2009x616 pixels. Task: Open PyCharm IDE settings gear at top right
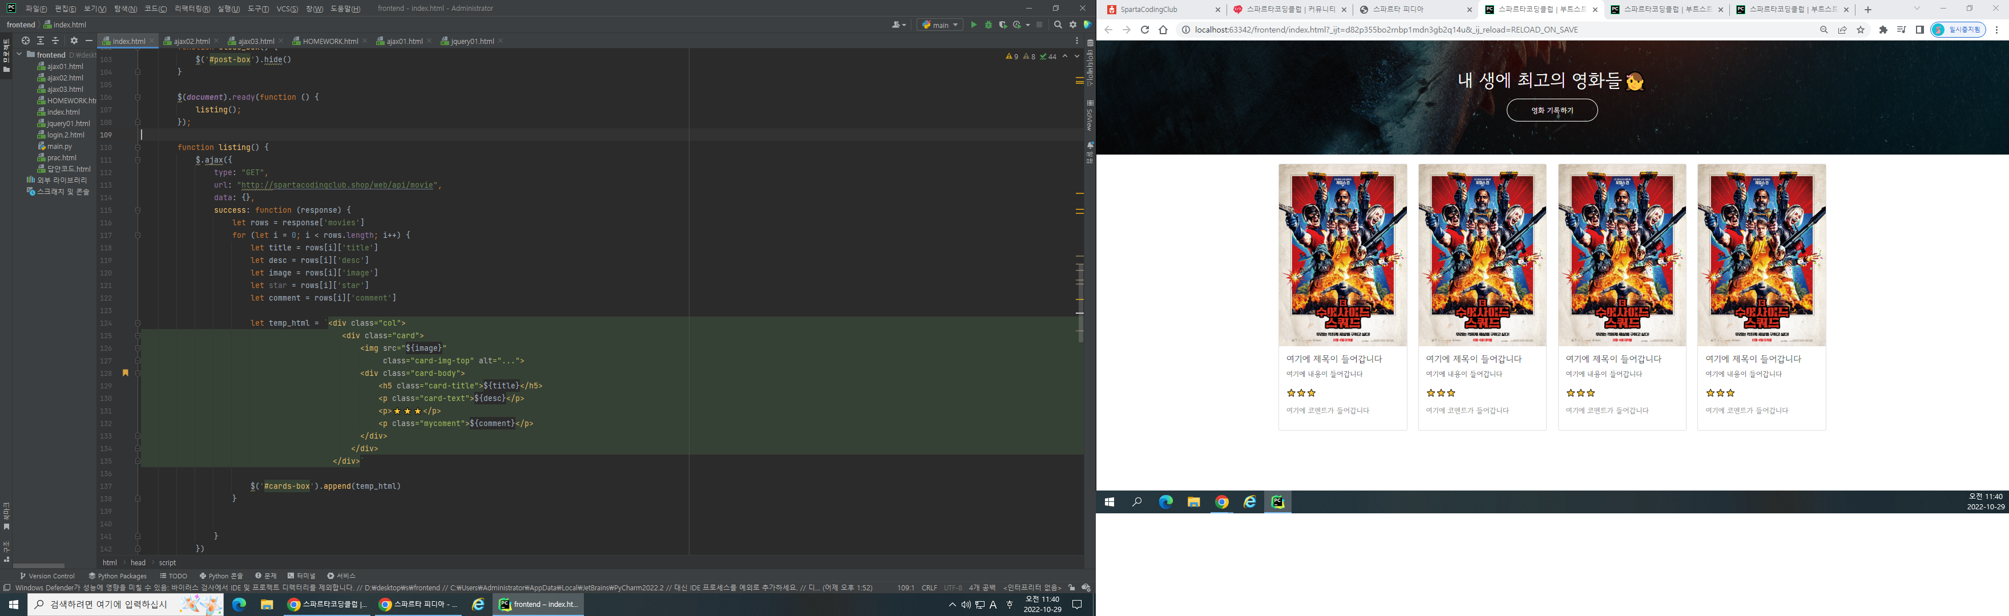click(1073, 25)
